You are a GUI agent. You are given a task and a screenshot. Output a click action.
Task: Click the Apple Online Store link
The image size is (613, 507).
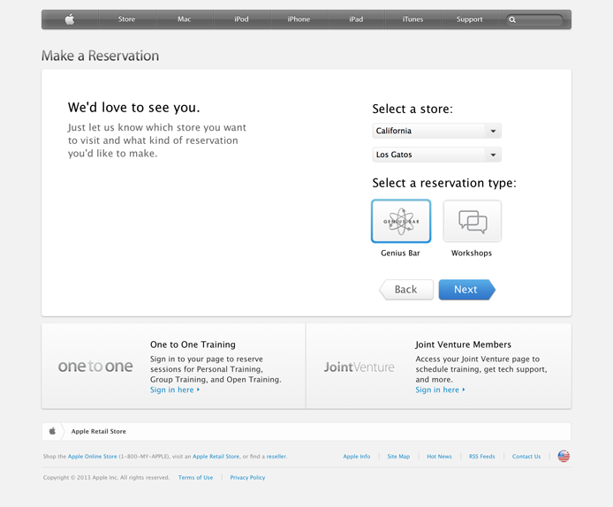(93, 457)
